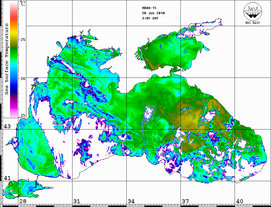Viewport: 271px width, 207px height.
Task: Click the 20 tick on temperature scale
Action: tap(23, 79)
